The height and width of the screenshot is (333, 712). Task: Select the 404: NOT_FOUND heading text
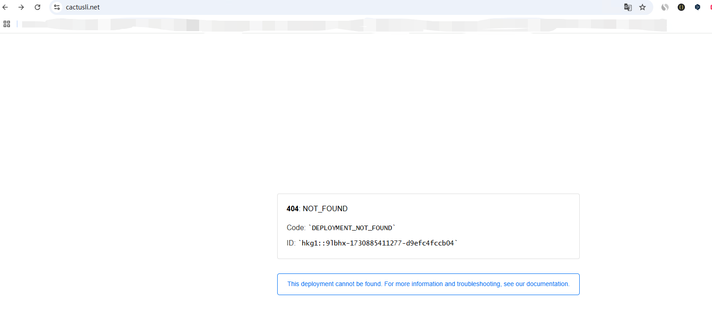pyautogui.click(x=317, y=208)
